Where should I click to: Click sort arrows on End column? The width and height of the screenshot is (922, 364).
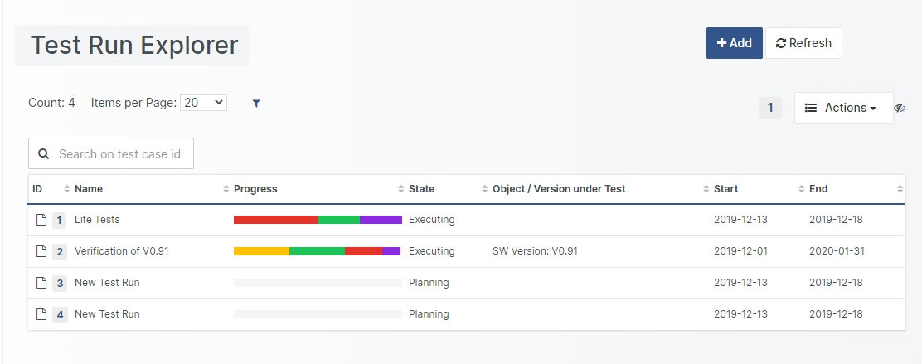pyautogui.click(x=900, y=189)
